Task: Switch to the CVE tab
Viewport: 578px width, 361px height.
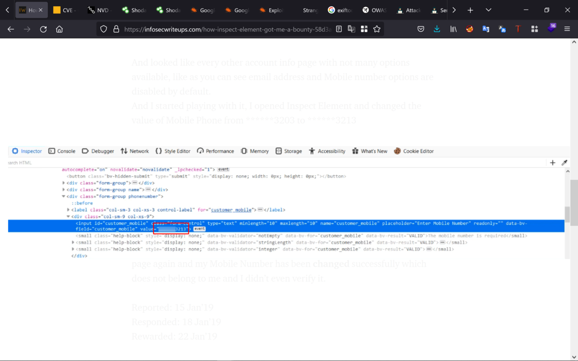Action: click(65, 10)
